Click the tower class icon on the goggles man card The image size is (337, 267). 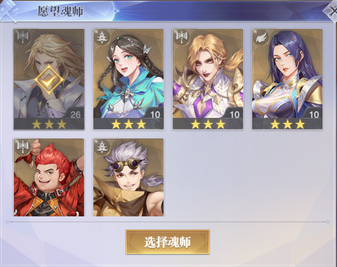pyautogui.click(x=101, y=146)
